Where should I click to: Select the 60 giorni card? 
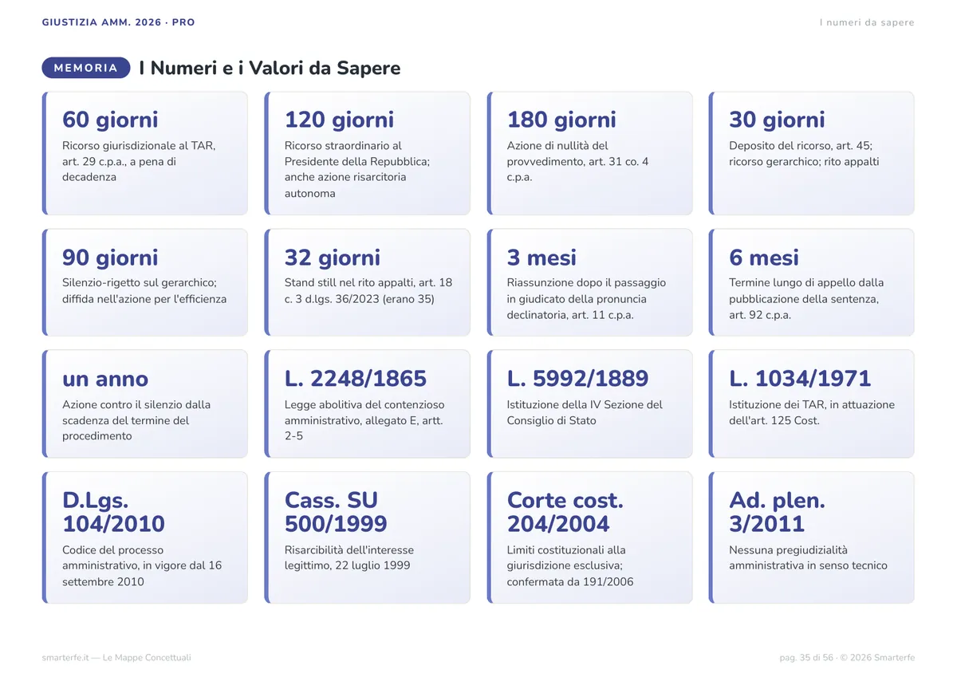pos(145,153)
